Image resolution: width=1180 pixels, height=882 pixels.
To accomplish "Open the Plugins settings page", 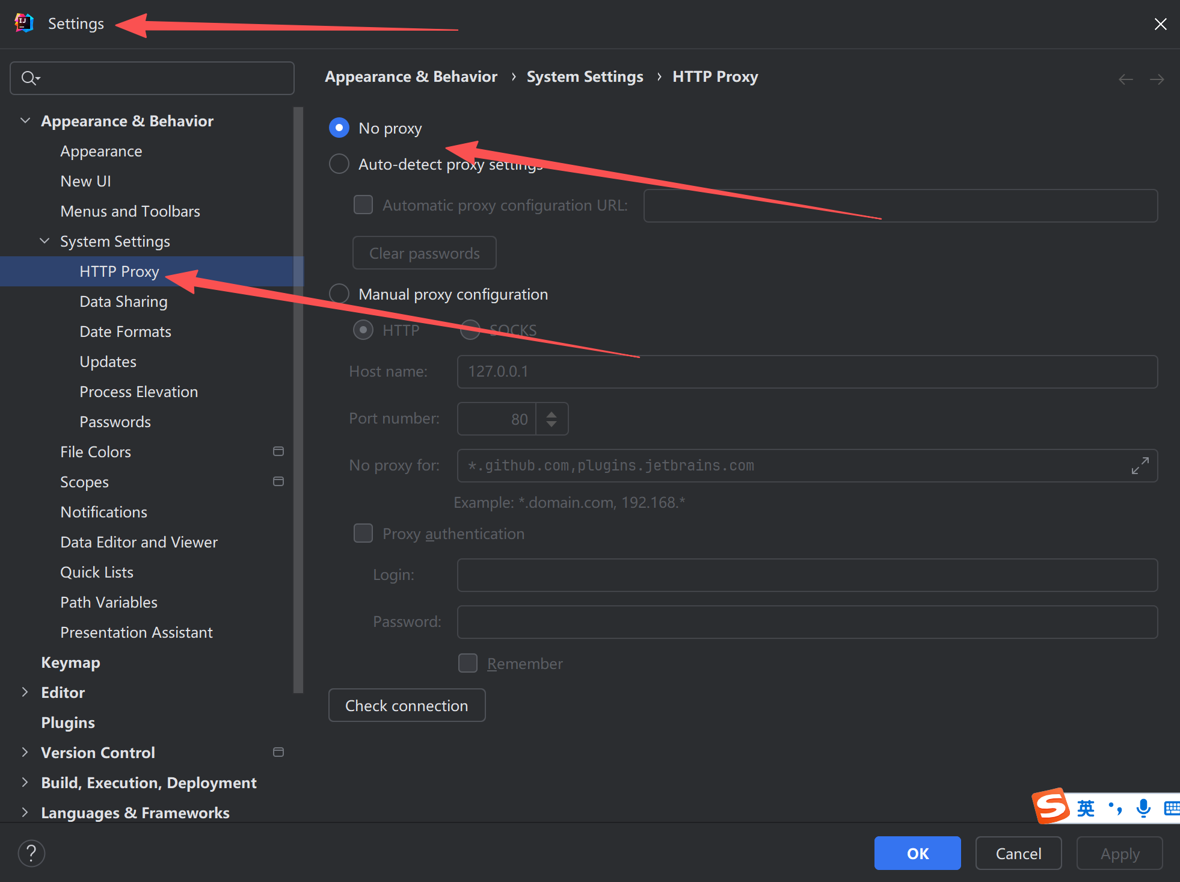I will coord(68,723).
